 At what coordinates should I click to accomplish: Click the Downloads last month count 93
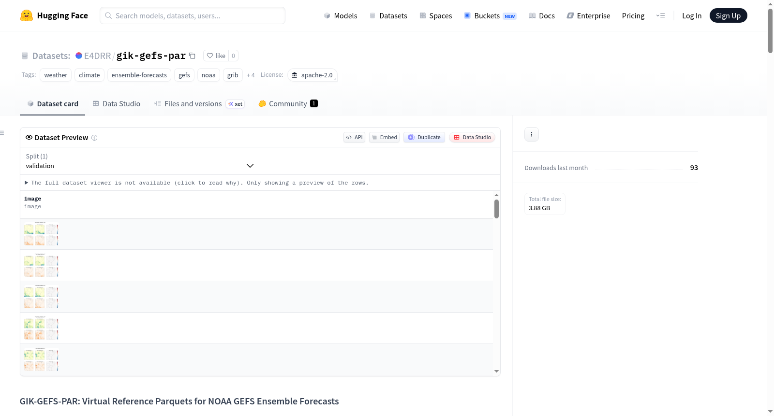(694, 168)
